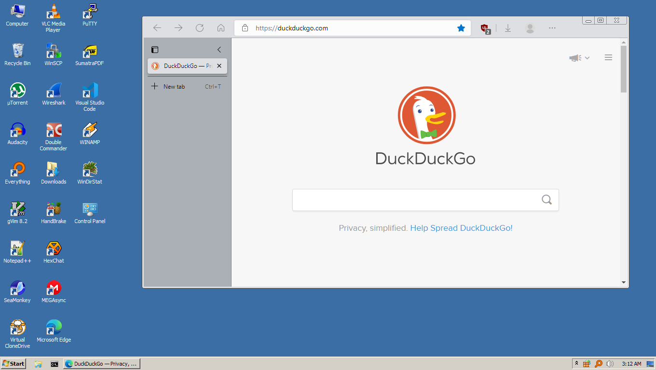Screen dimensions: 656x370
Task: Select the Audacity desktop icon
Action: pos(17,134)
